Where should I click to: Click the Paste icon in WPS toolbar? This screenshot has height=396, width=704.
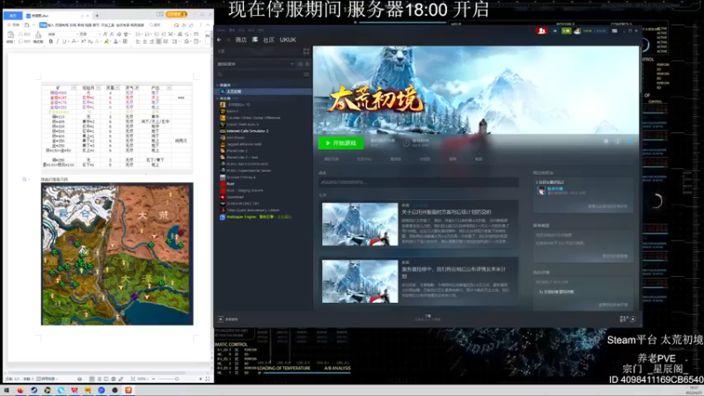click(x=11, y=36)
